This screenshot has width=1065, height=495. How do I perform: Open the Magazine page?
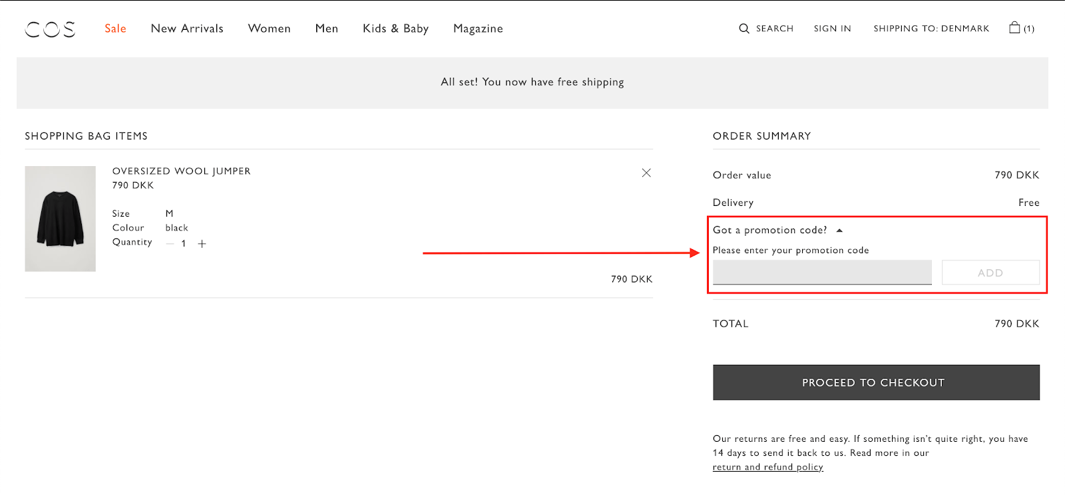click(478, 29)
